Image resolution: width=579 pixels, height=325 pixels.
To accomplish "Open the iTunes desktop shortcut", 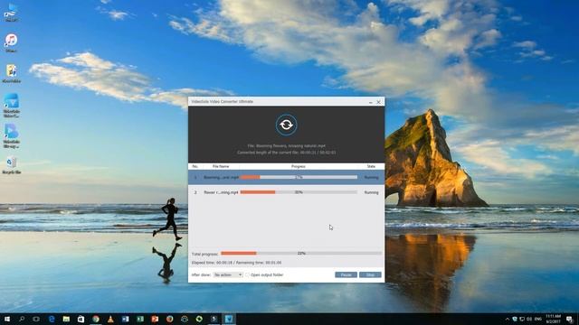I will (x=11, y=42).
